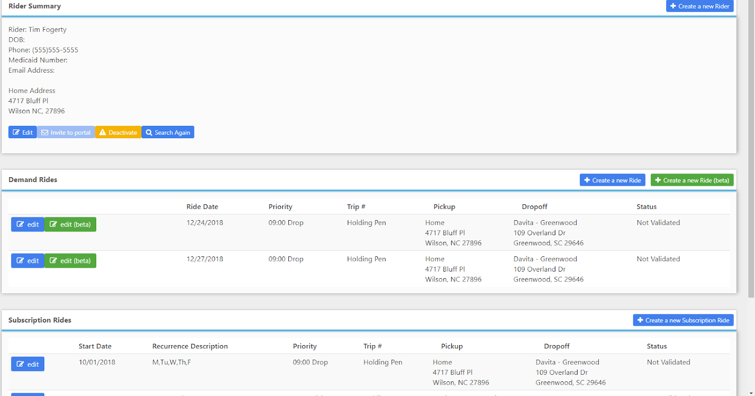This screenshot has height=396, width=755.
Task: Click the phone number (555)555-5555
Action: pos(55,50)
